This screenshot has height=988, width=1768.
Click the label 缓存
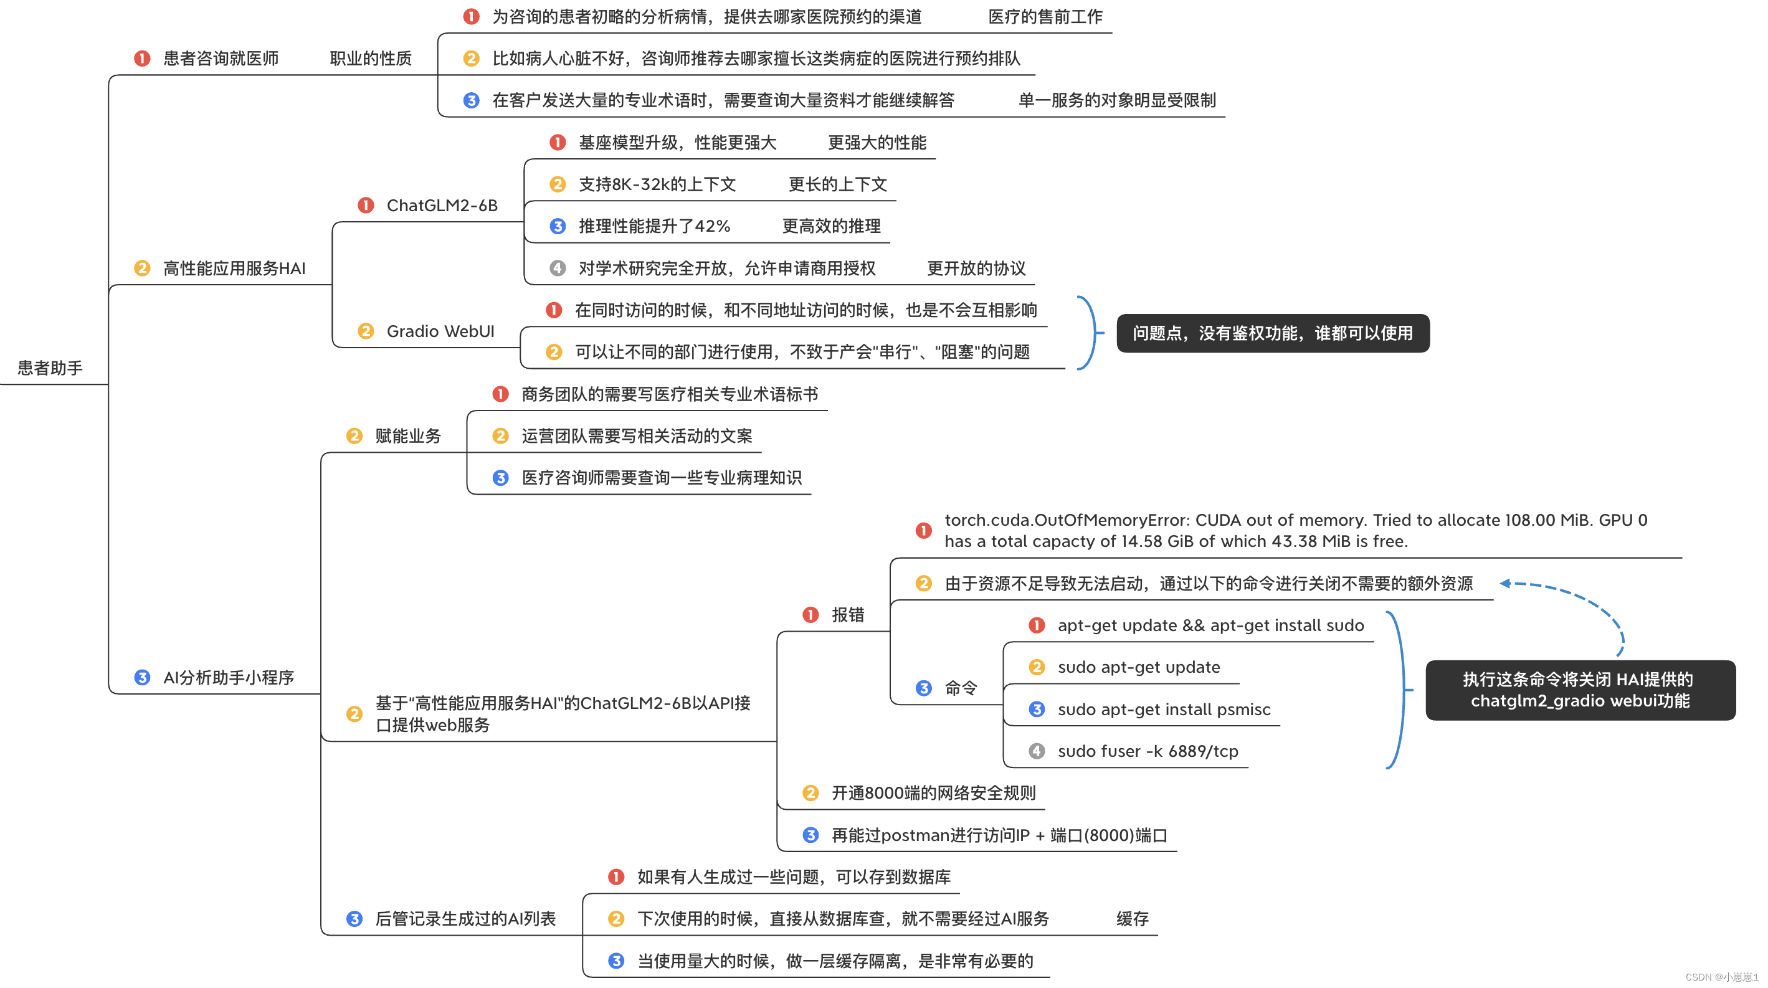[x=1133, y=919]
